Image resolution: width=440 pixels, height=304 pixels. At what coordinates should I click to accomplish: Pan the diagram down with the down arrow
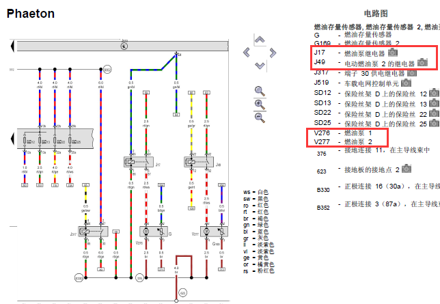260,66
